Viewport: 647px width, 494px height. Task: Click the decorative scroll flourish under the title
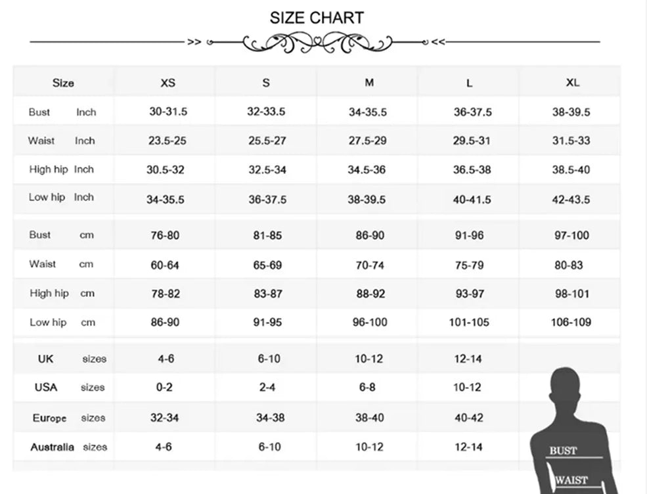pyautogui.click(x=317, y=43)
